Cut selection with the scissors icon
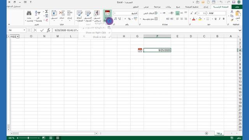 [x=232, y=12]
